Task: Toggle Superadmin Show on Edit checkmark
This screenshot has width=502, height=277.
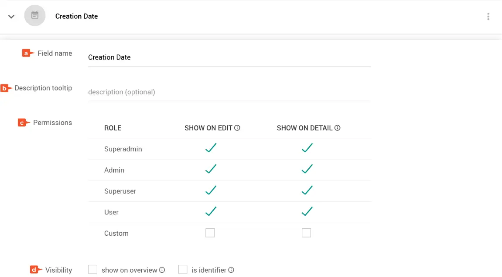Action: (211, 148)
